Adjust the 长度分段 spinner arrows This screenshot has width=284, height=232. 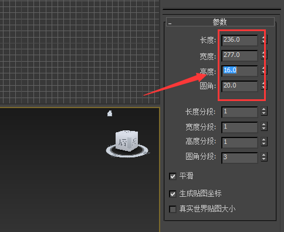point(264,111)
